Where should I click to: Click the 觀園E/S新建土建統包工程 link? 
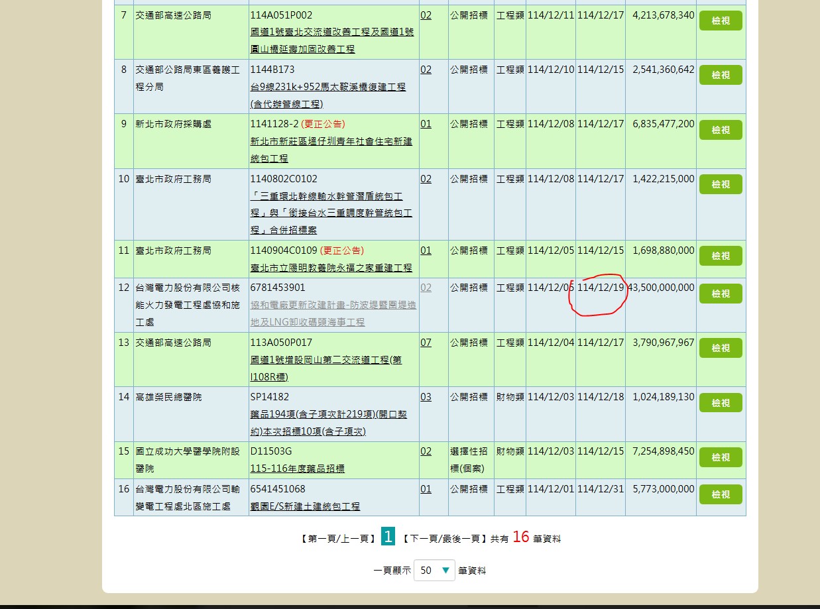coord(305,506)
